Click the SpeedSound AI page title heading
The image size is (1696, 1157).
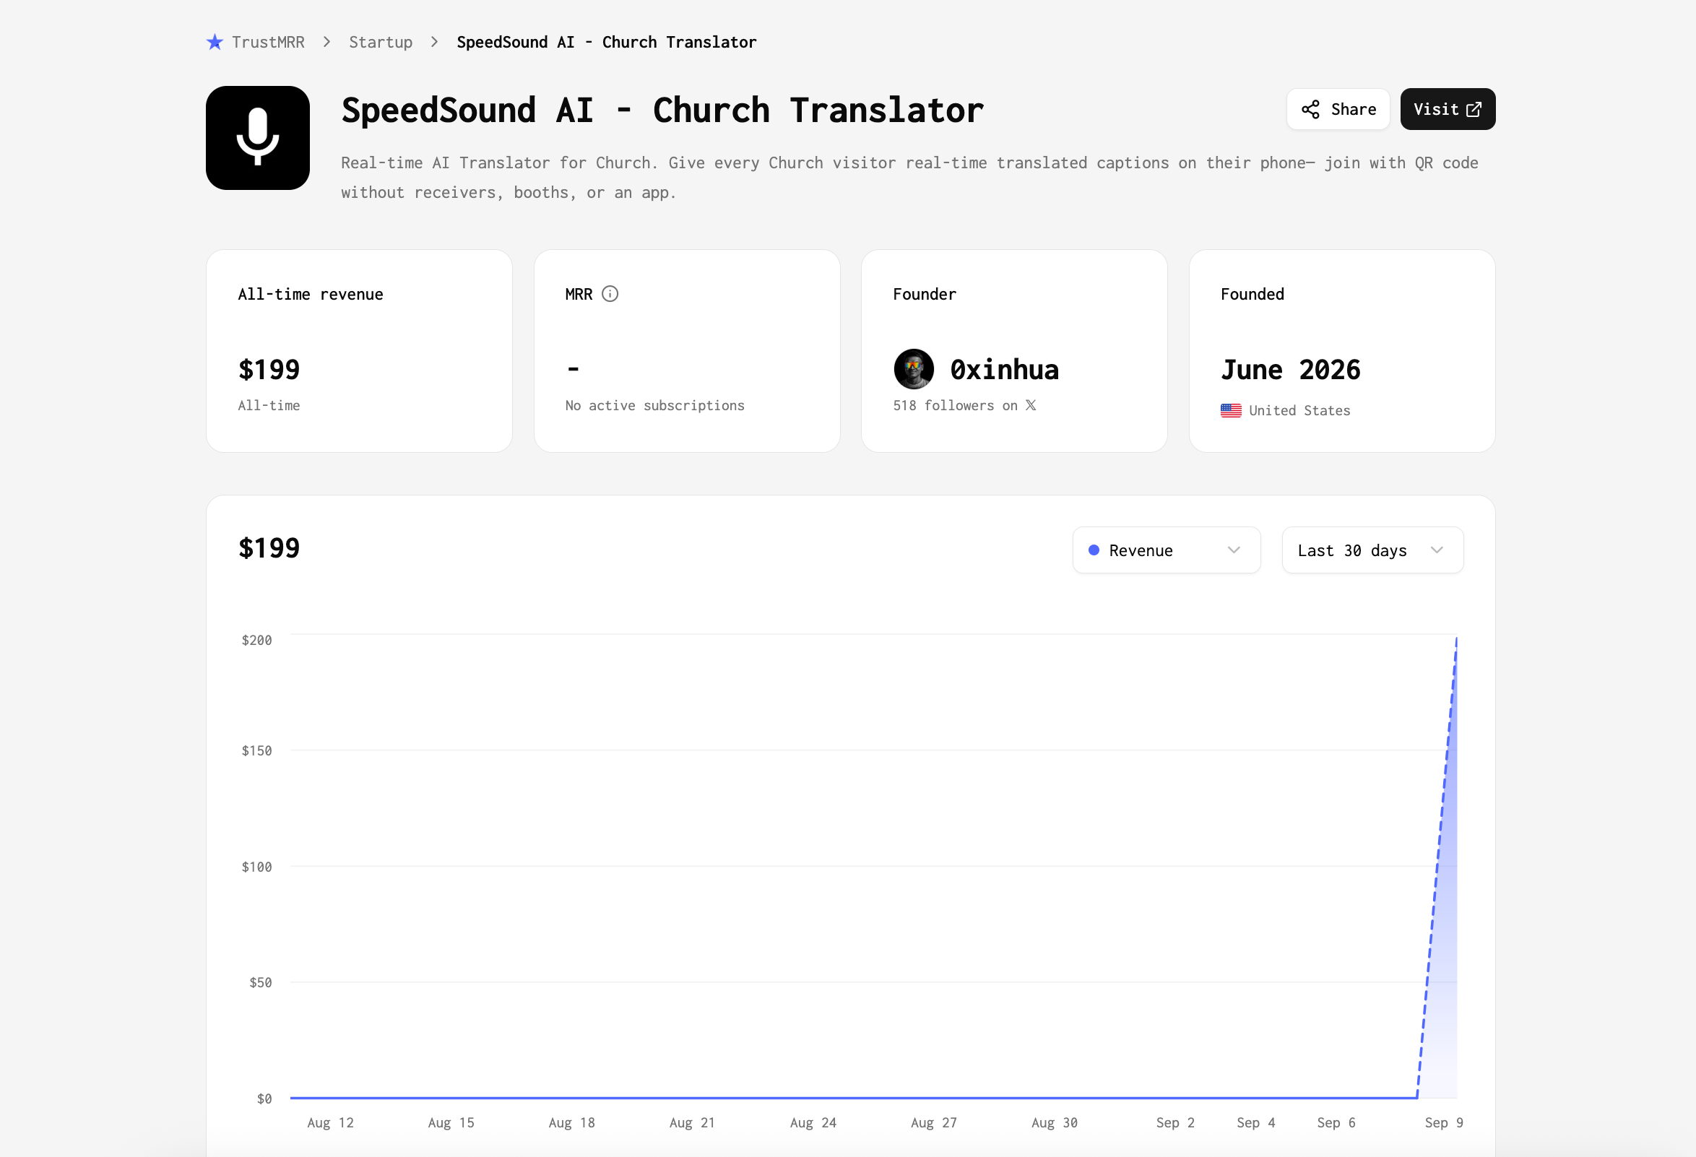(x=662, y=110)
